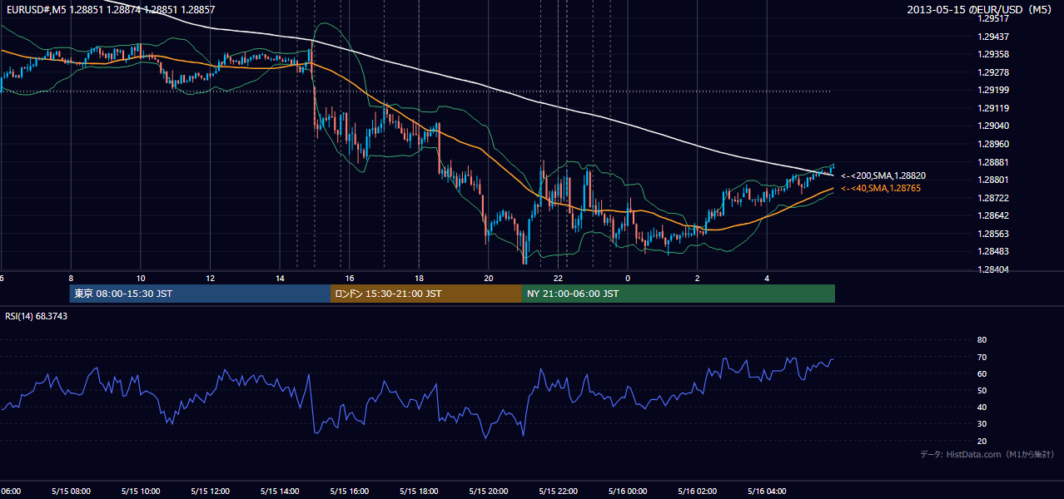Click price axis label 1.29437
This screenshot has height=499, width=1064.
(993, 37)
